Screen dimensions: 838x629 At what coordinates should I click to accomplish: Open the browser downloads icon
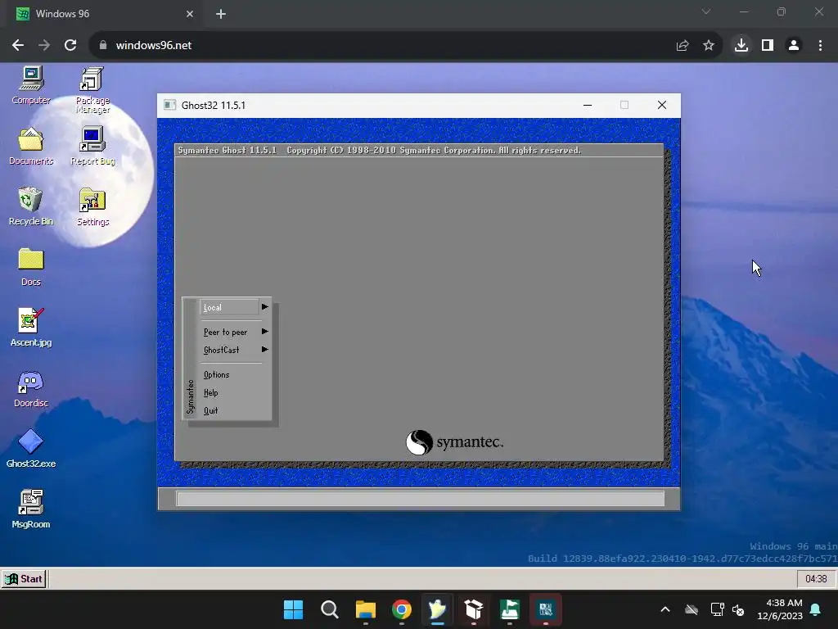741,46
